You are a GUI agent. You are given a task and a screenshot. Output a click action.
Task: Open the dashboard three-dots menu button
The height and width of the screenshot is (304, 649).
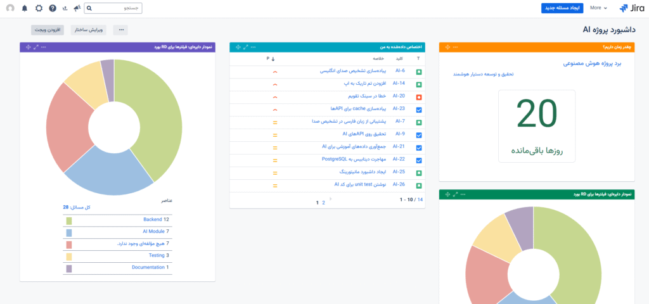pos(120,30)
